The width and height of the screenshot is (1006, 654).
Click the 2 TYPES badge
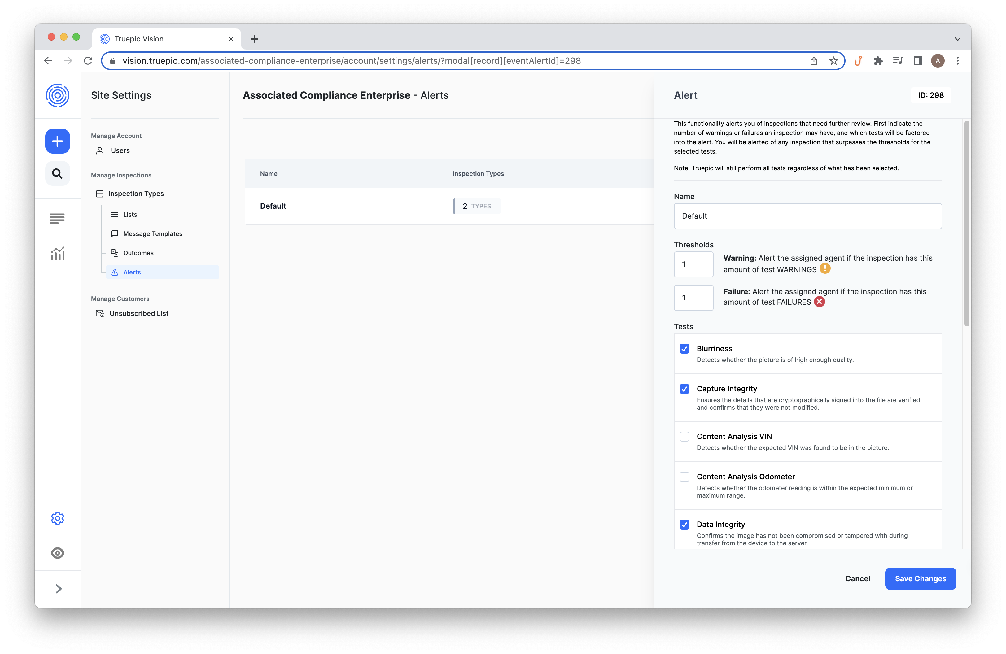click(x=476, y=206)
